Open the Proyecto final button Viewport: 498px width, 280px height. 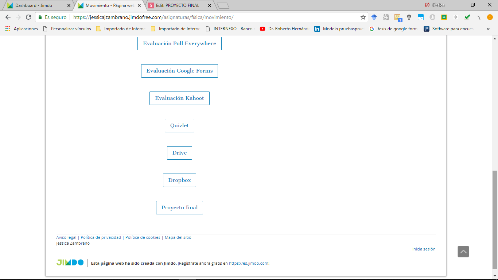(179, 207)
